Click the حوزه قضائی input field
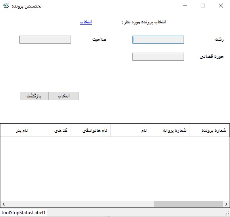 pos(158,57)
